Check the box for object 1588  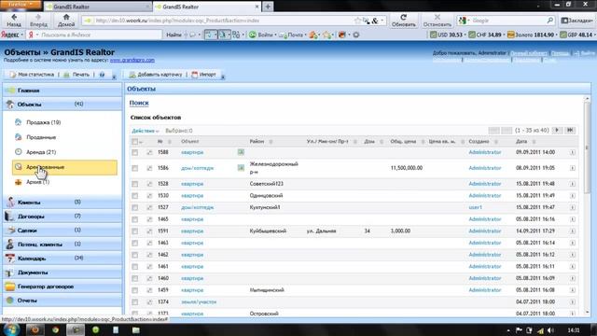click(x=134, y=152)
